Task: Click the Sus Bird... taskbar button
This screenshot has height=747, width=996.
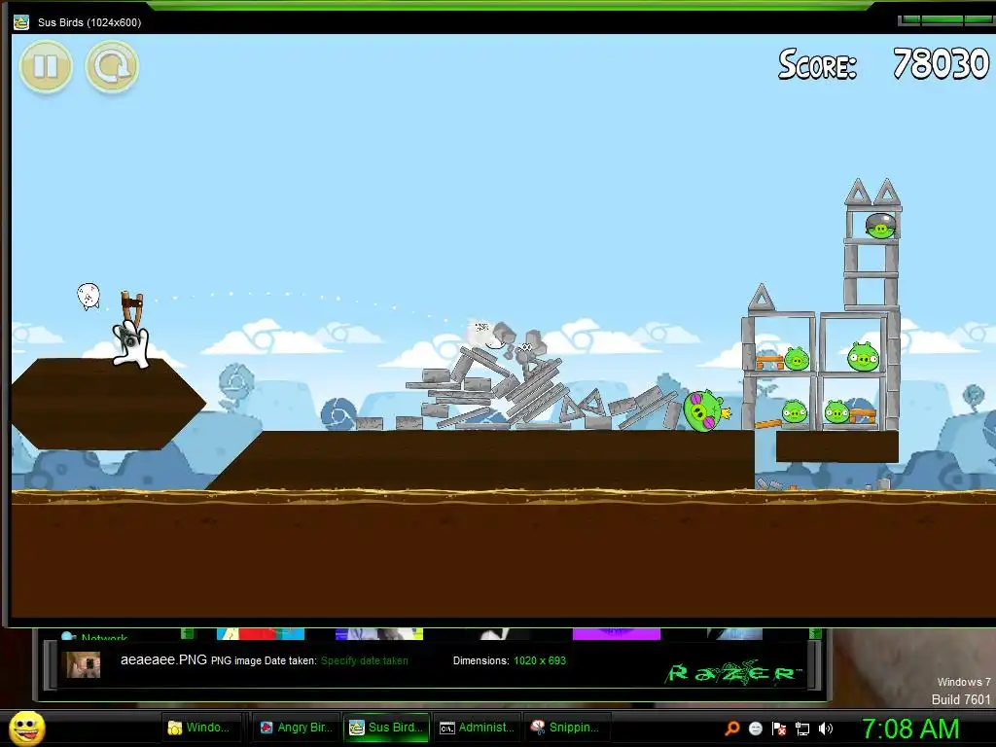Action: coord(386,728)
